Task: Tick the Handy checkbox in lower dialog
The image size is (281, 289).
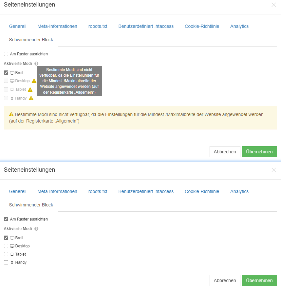Action: pos(6,262)
